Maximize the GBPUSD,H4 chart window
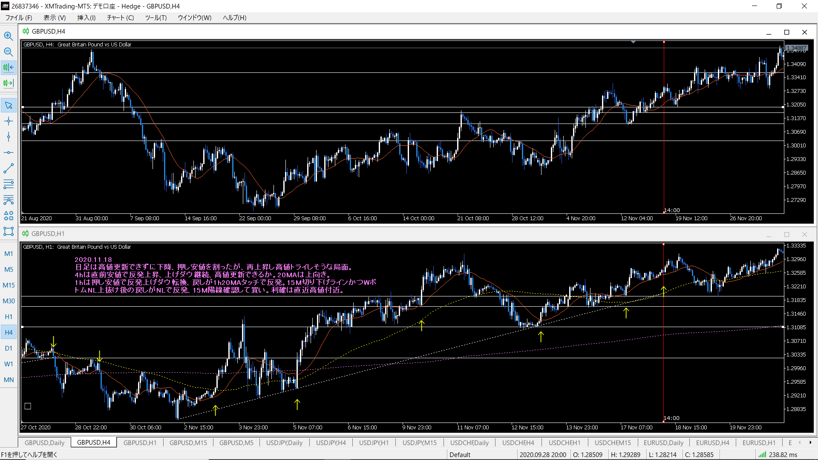Image resolution: width=818 pixels, height=460 pixels. [787, 32]
